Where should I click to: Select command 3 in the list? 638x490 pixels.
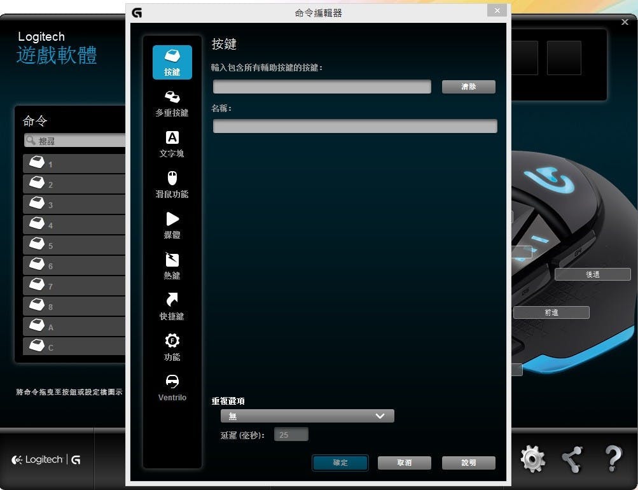(74, 205)
